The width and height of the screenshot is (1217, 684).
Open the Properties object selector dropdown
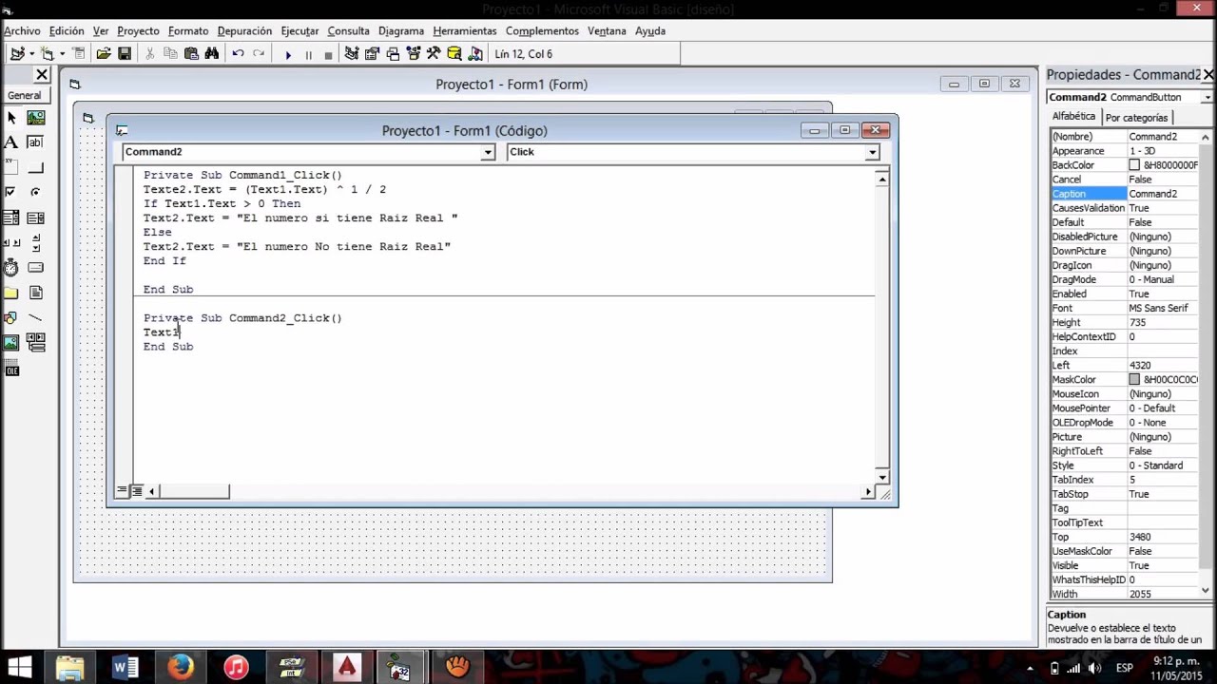point(1207,97)
